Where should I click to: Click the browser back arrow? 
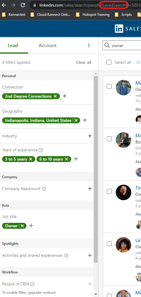click(x=4, y=5)
